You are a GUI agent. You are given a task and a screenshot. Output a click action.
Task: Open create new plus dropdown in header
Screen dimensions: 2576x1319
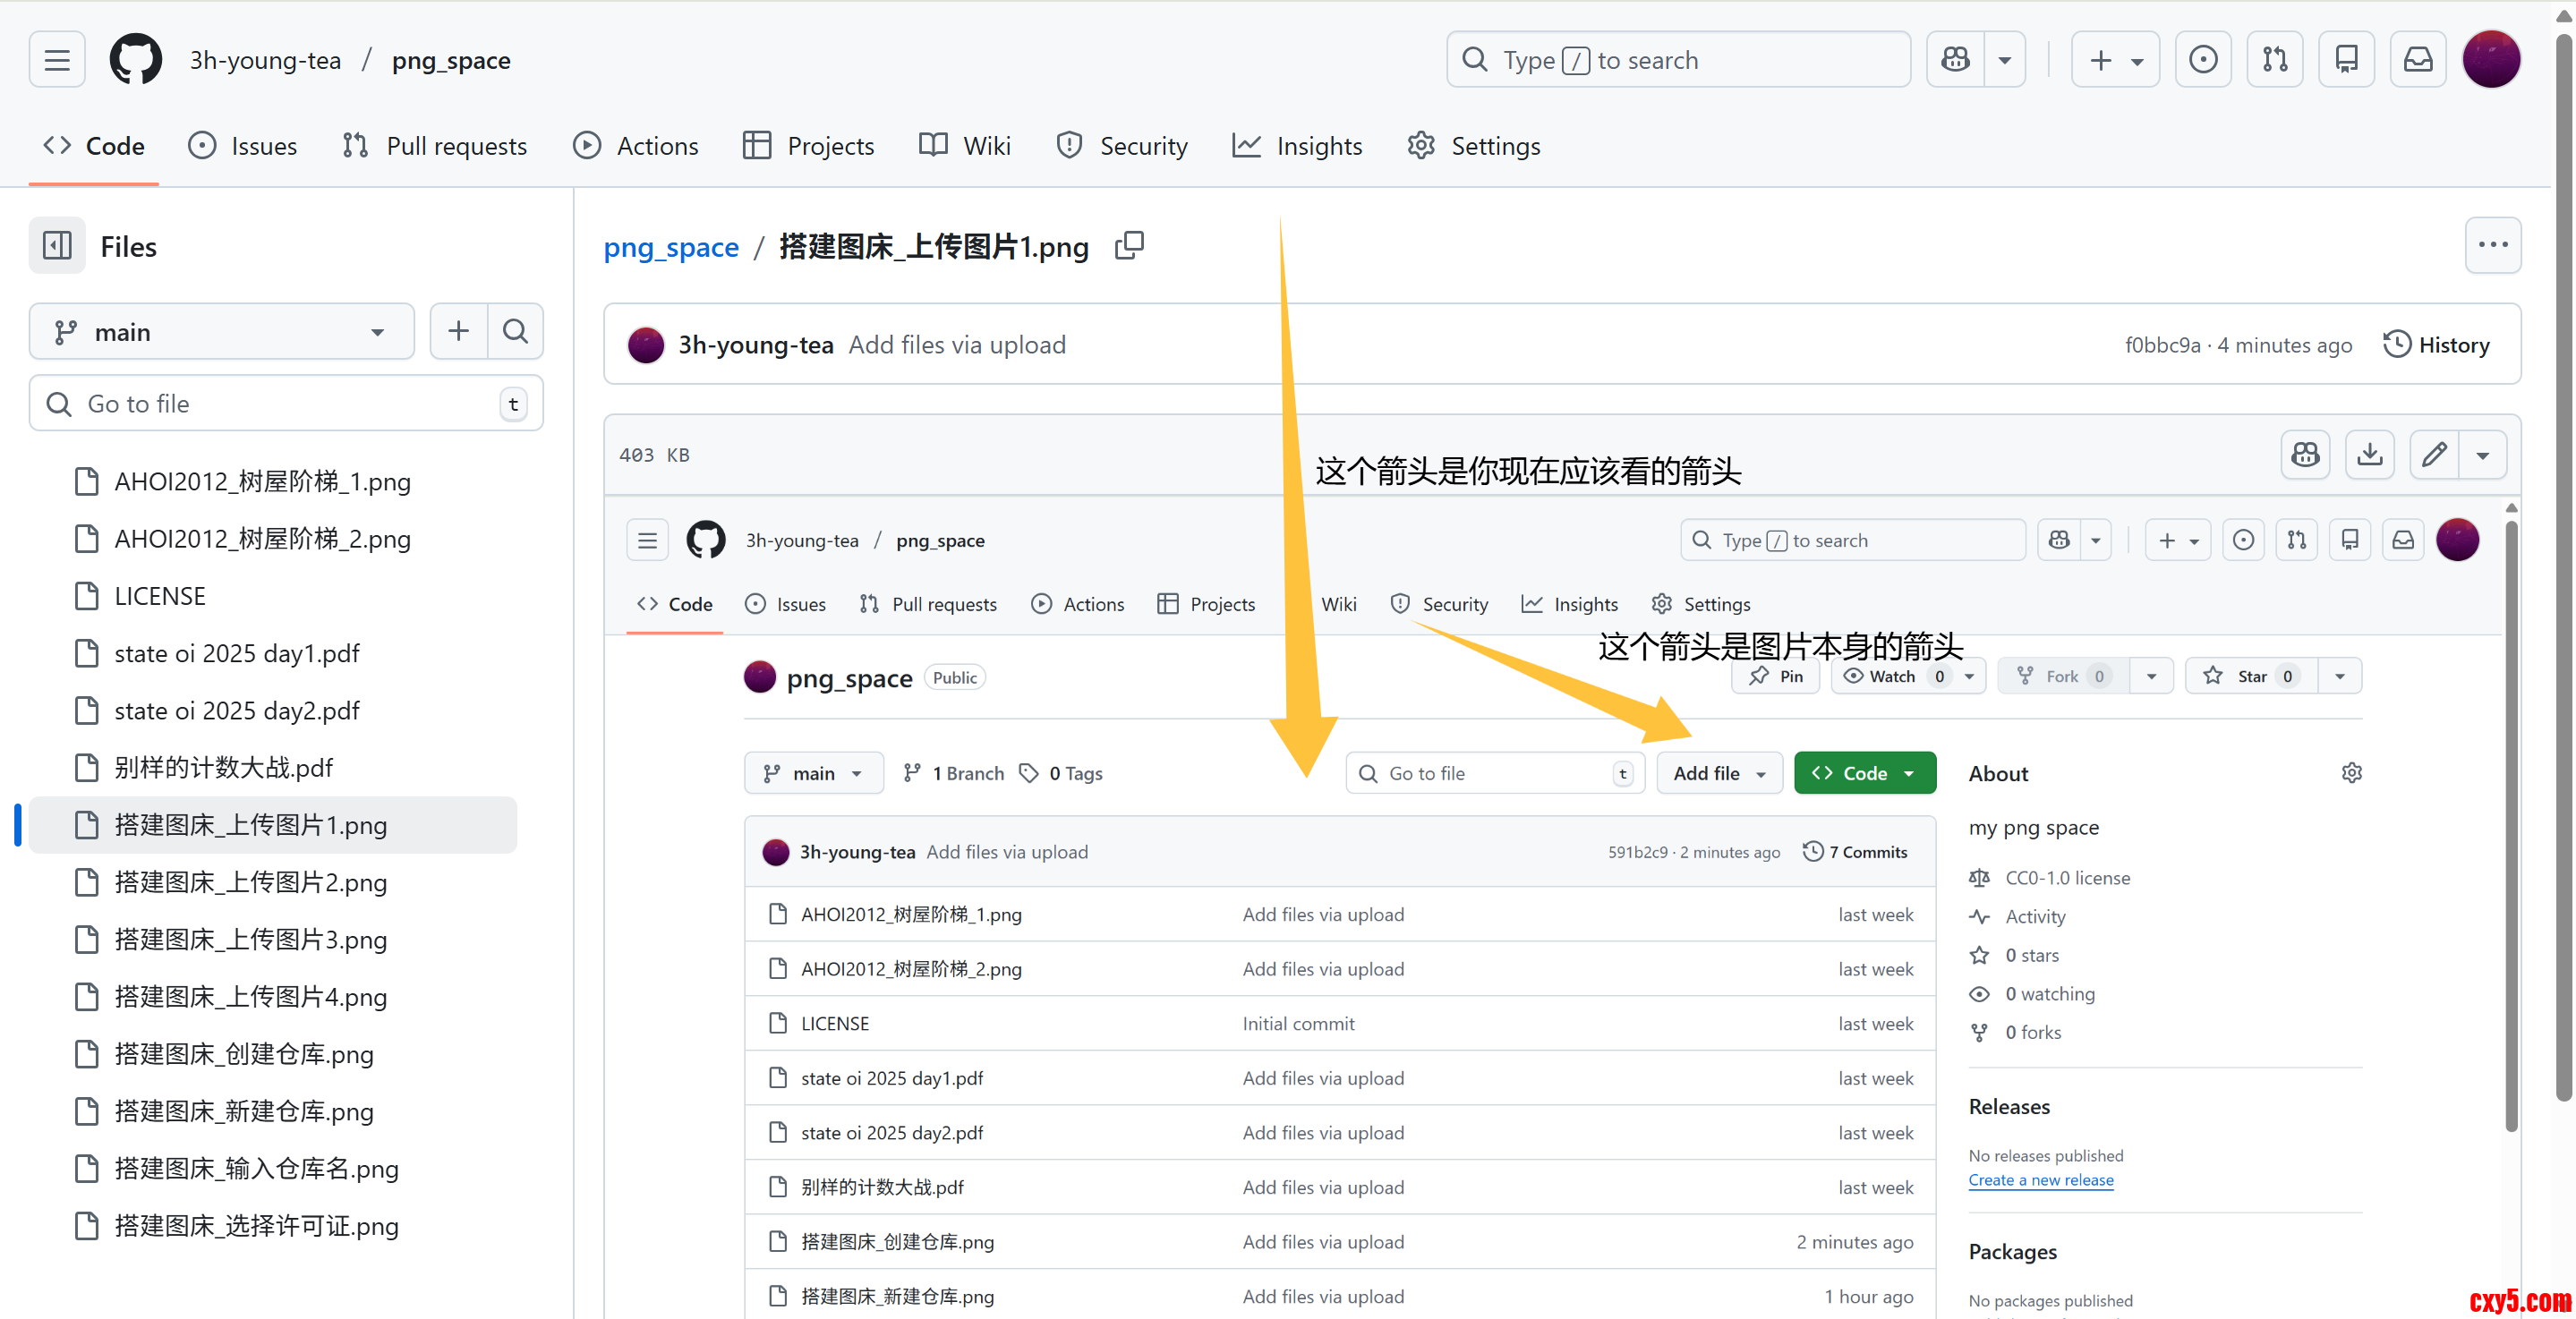coord(2115,60)
